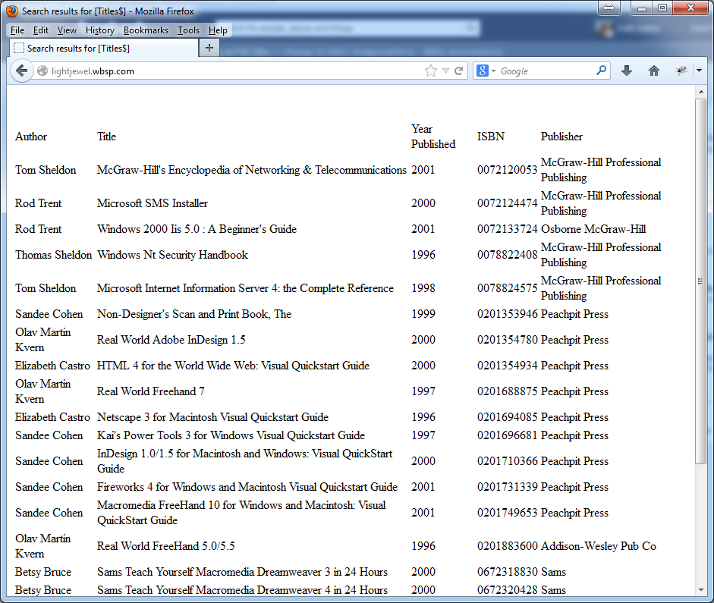The image size is (714, 603).
Task: Open the URL history dropdown arrow
Action: (x=445, y=71)
